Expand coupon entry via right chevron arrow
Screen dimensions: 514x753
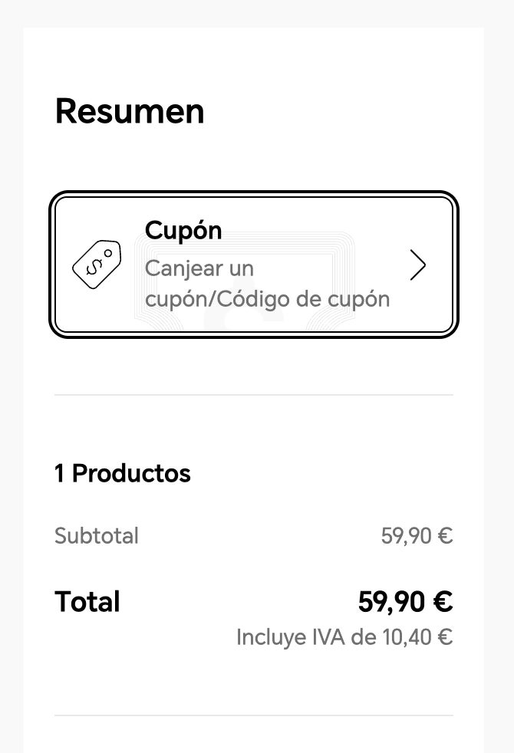coord(417,265)
